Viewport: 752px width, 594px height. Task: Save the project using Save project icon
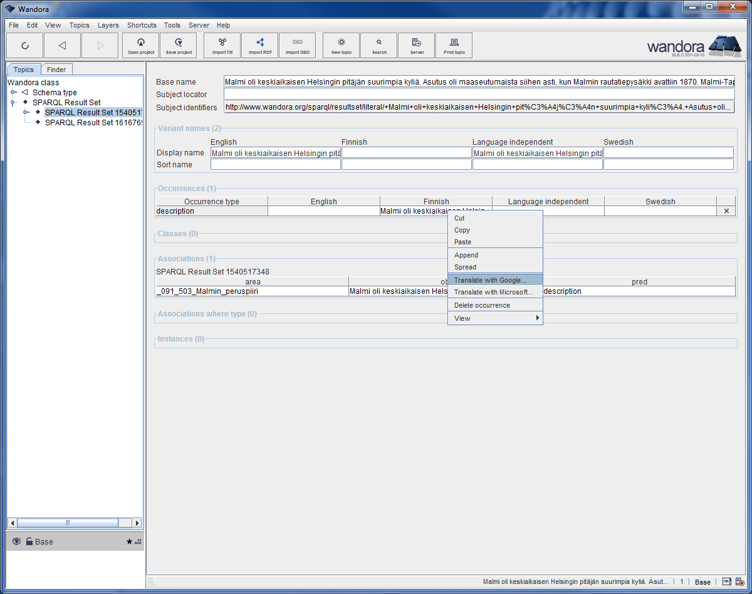(x=178, y=45)
